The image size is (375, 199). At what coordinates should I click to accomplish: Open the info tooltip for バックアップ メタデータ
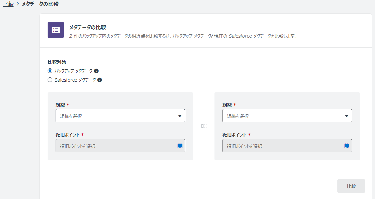(x=97, y=71)
